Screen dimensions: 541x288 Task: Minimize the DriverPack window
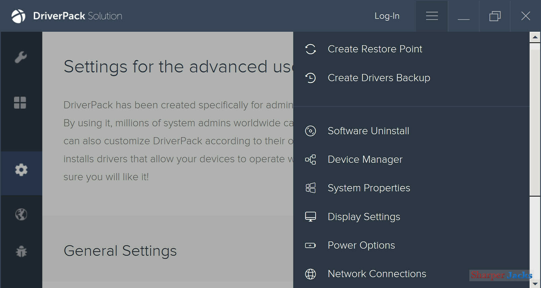[464, 16]
